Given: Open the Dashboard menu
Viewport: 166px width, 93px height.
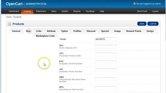Looking at the screenshot, I should pos(14,11).
